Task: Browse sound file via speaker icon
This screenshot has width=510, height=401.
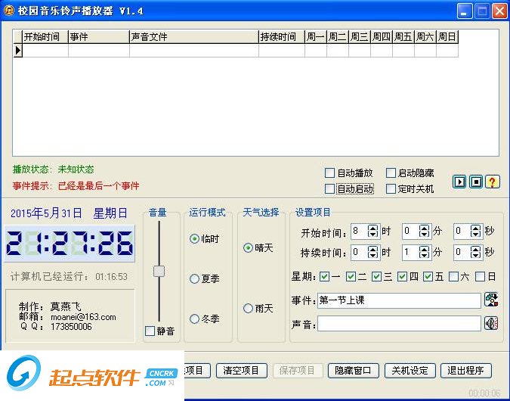Action: (x=491, y=323)
